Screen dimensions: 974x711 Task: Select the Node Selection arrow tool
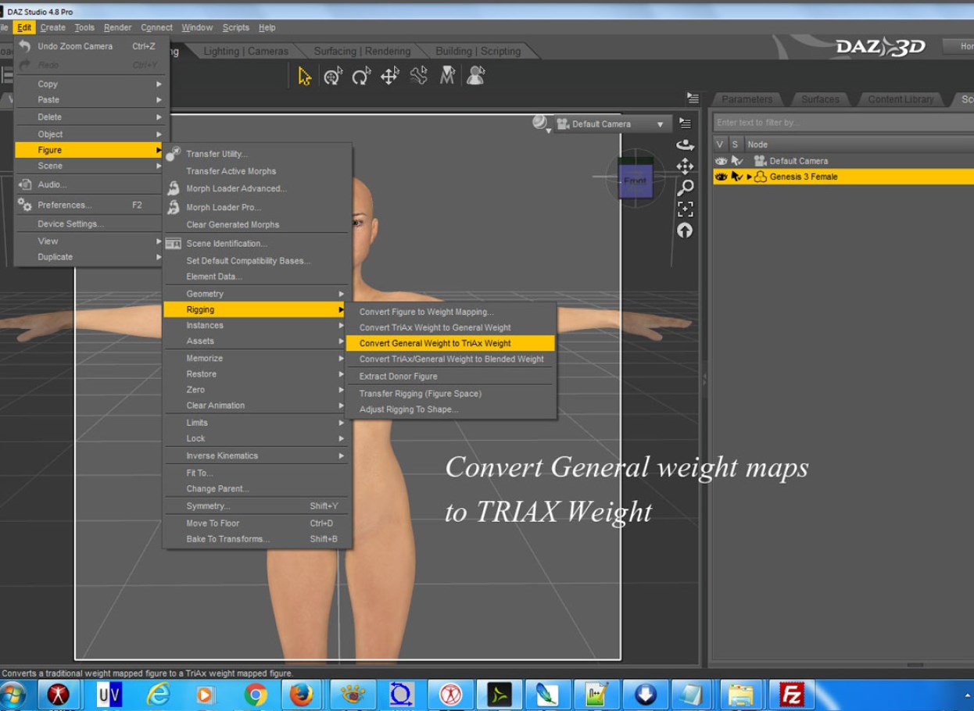click(x=305, y=76)
